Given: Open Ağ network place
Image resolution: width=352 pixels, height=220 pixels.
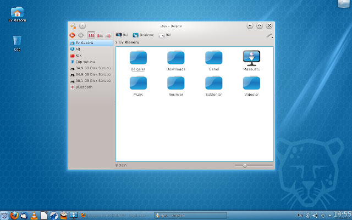Looking at the screenshot, I should (x=91, y=49).
